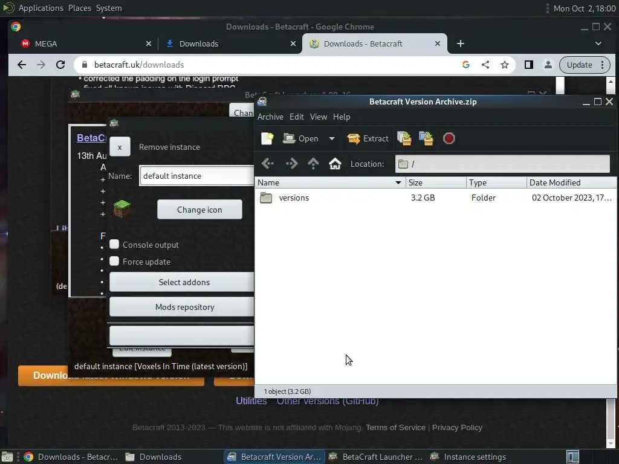
Task: Add files to archive icon
Action: tap(404, 138)
